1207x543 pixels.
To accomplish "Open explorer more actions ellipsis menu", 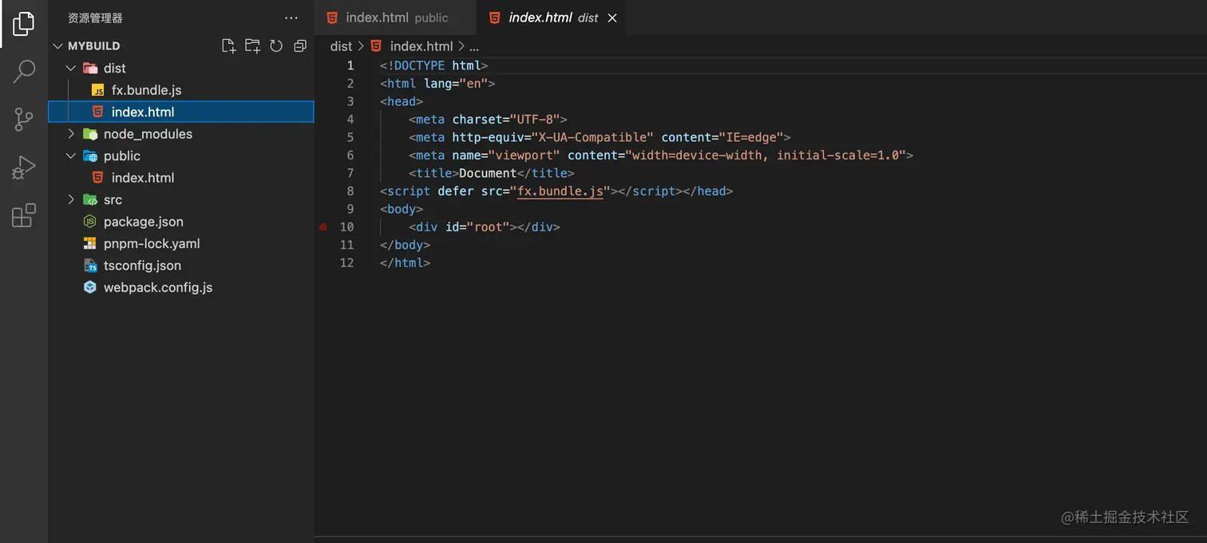I will [291, 18].
